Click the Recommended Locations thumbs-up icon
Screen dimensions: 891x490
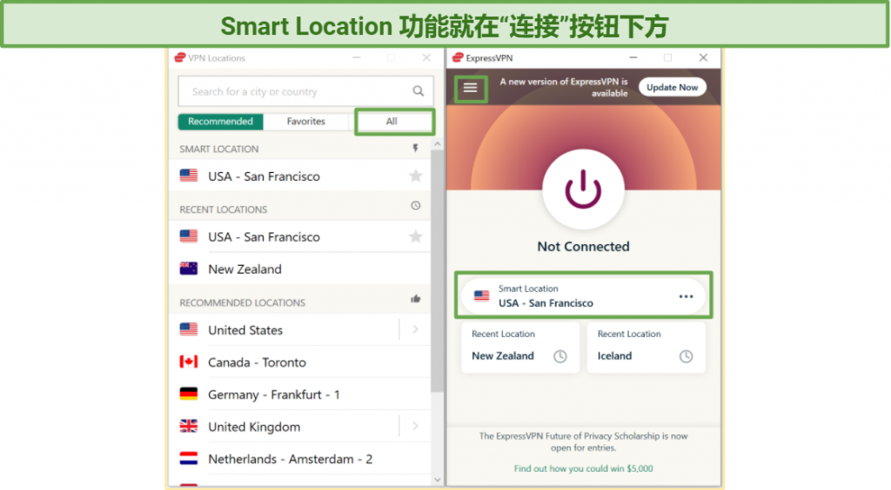[415, 299]
